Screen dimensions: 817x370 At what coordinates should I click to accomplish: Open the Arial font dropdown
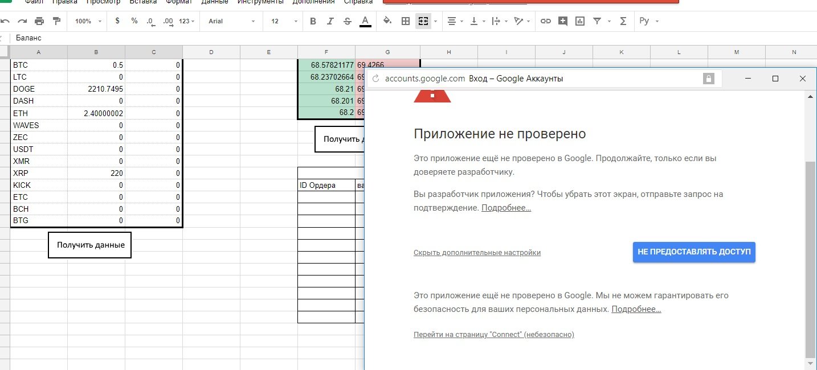[231, 21]
